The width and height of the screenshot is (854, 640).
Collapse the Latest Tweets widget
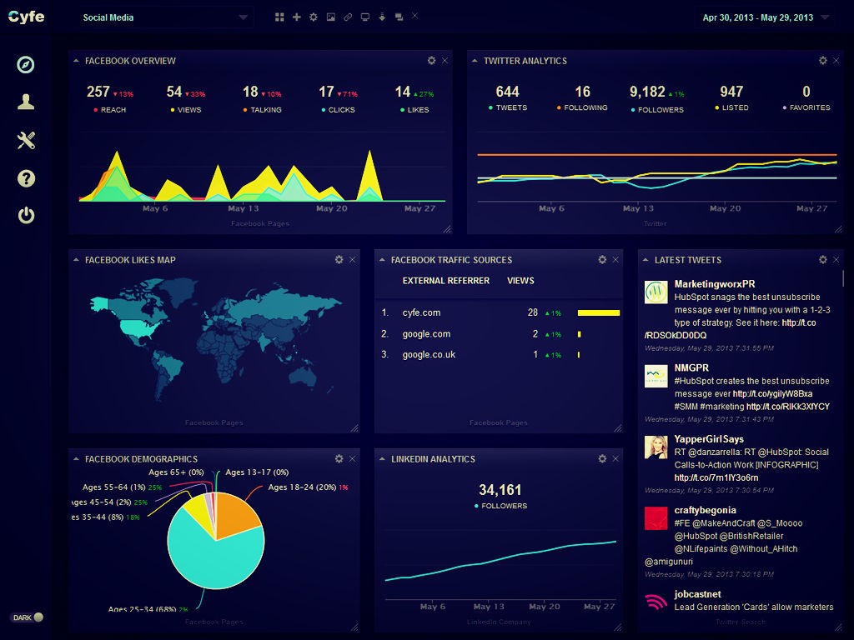tap(646, 260)
